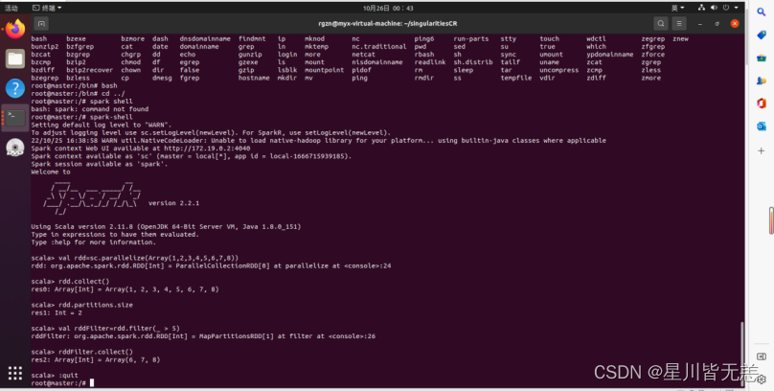Open a new terminal tab button
This screenshot has width=774, height=391.
[x=41, y=23]
